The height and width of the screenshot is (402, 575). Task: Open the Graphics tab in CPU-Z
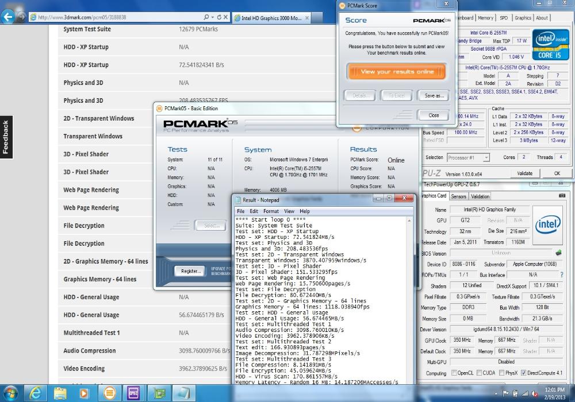click(x=523, y=18)
